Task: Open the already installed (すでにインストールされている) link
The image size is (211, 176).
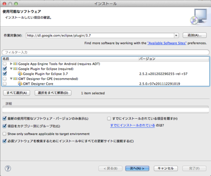Action: click(x=133, y=125)
